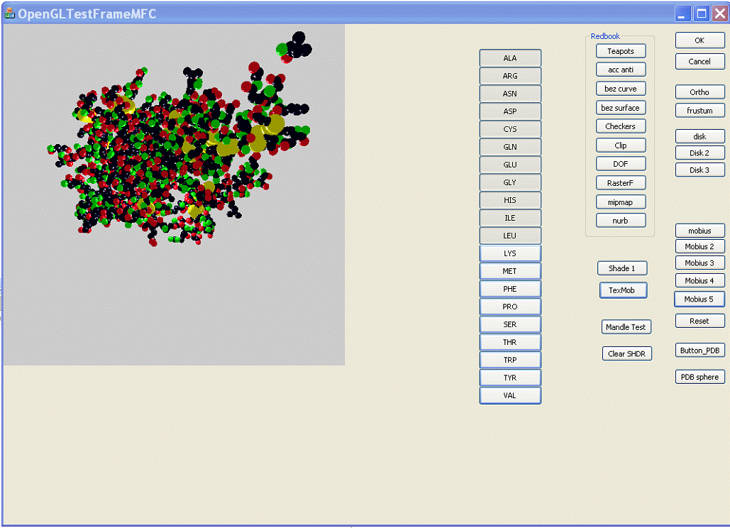Click the ASN button
This screenshot has height=528, width=730.
[x=510, y=94]
